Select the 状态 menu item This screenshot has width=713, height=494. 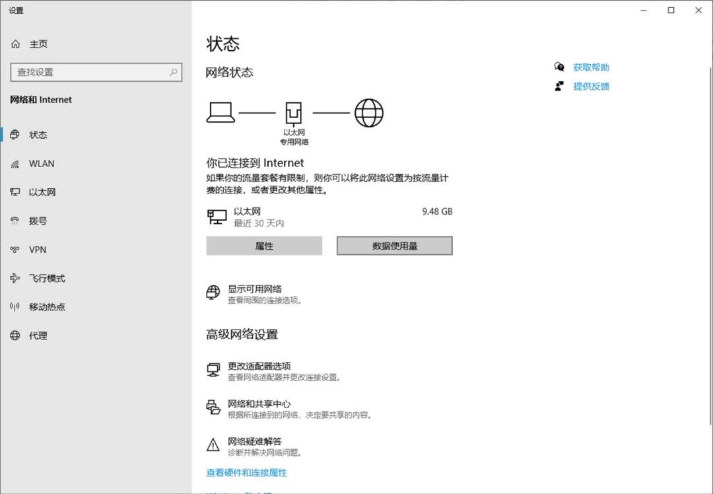(x=38, y=135)
